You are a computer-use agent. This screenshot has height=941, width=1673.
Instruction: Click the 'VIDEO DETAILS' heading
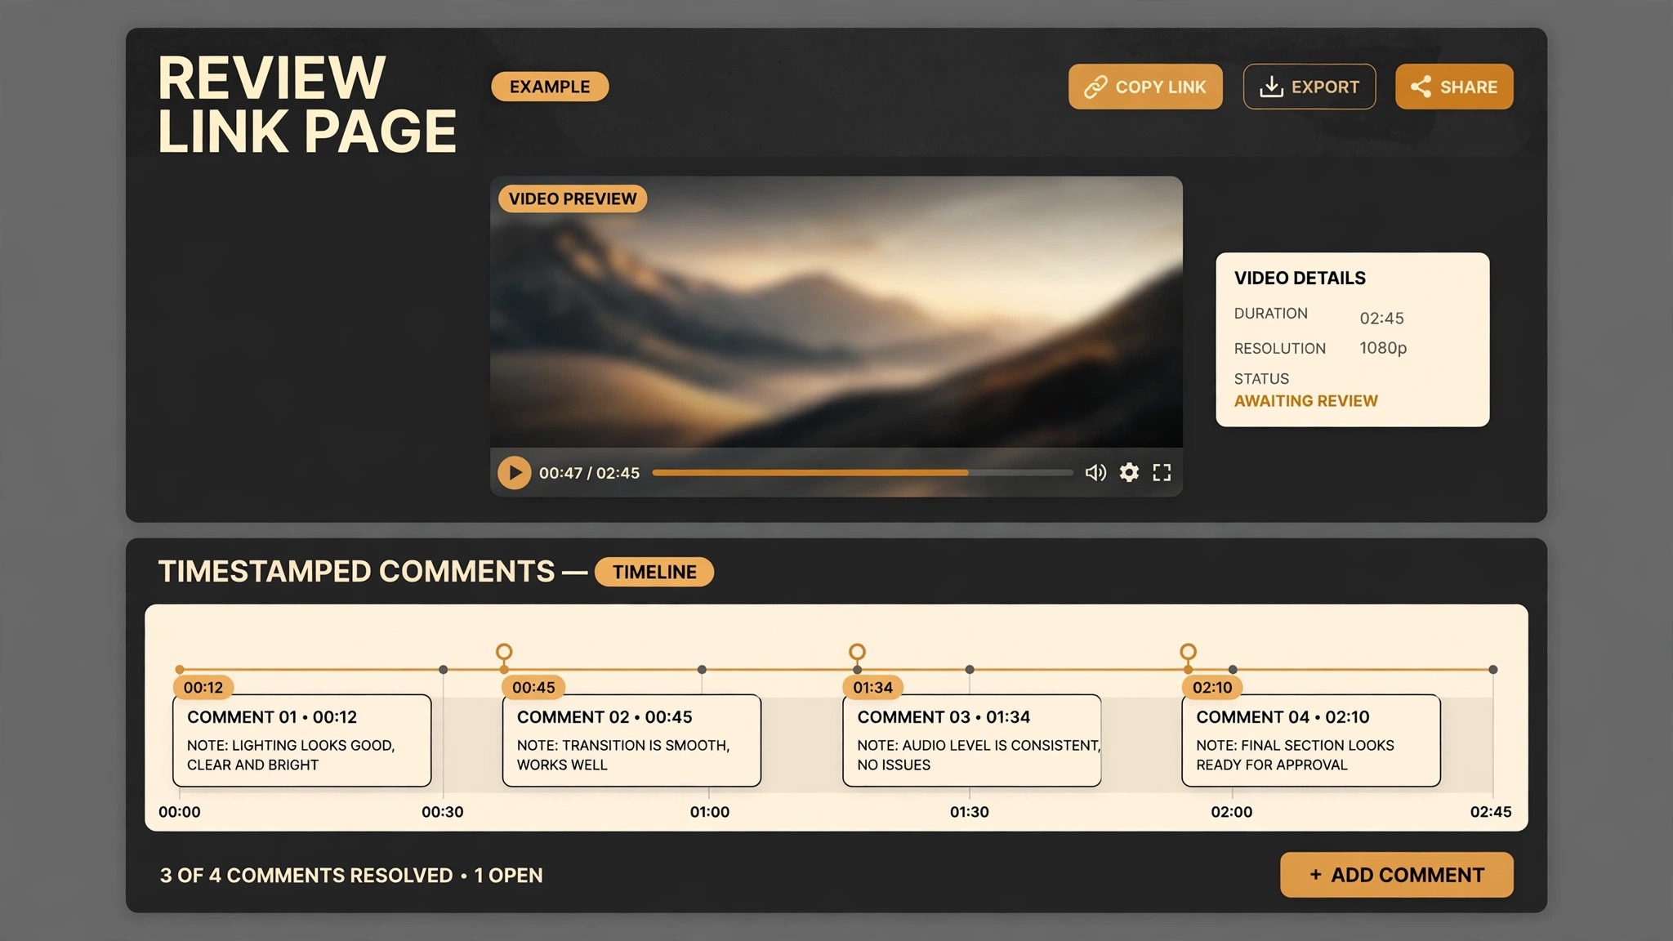pyautogui.click(x=1300, y=279)
